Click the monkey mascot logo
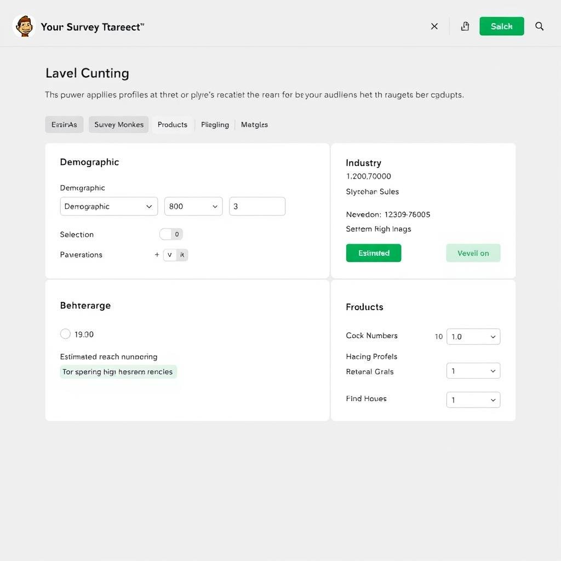Viewport: 561px width, 561px height. click(x=24, y=26)
